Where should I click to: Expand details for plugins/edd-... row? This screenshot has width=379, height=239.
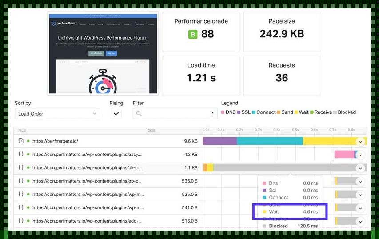click(x=360, y=221)
